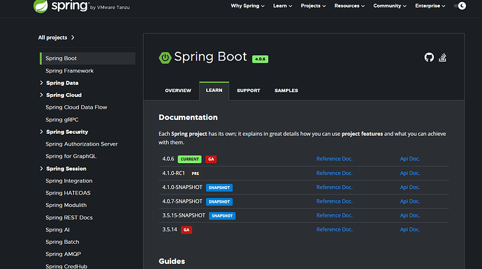Open Reference Doc for 3.5.15-SNAPSHOT
The image size is (482, 269).
[x=335, y=215]
